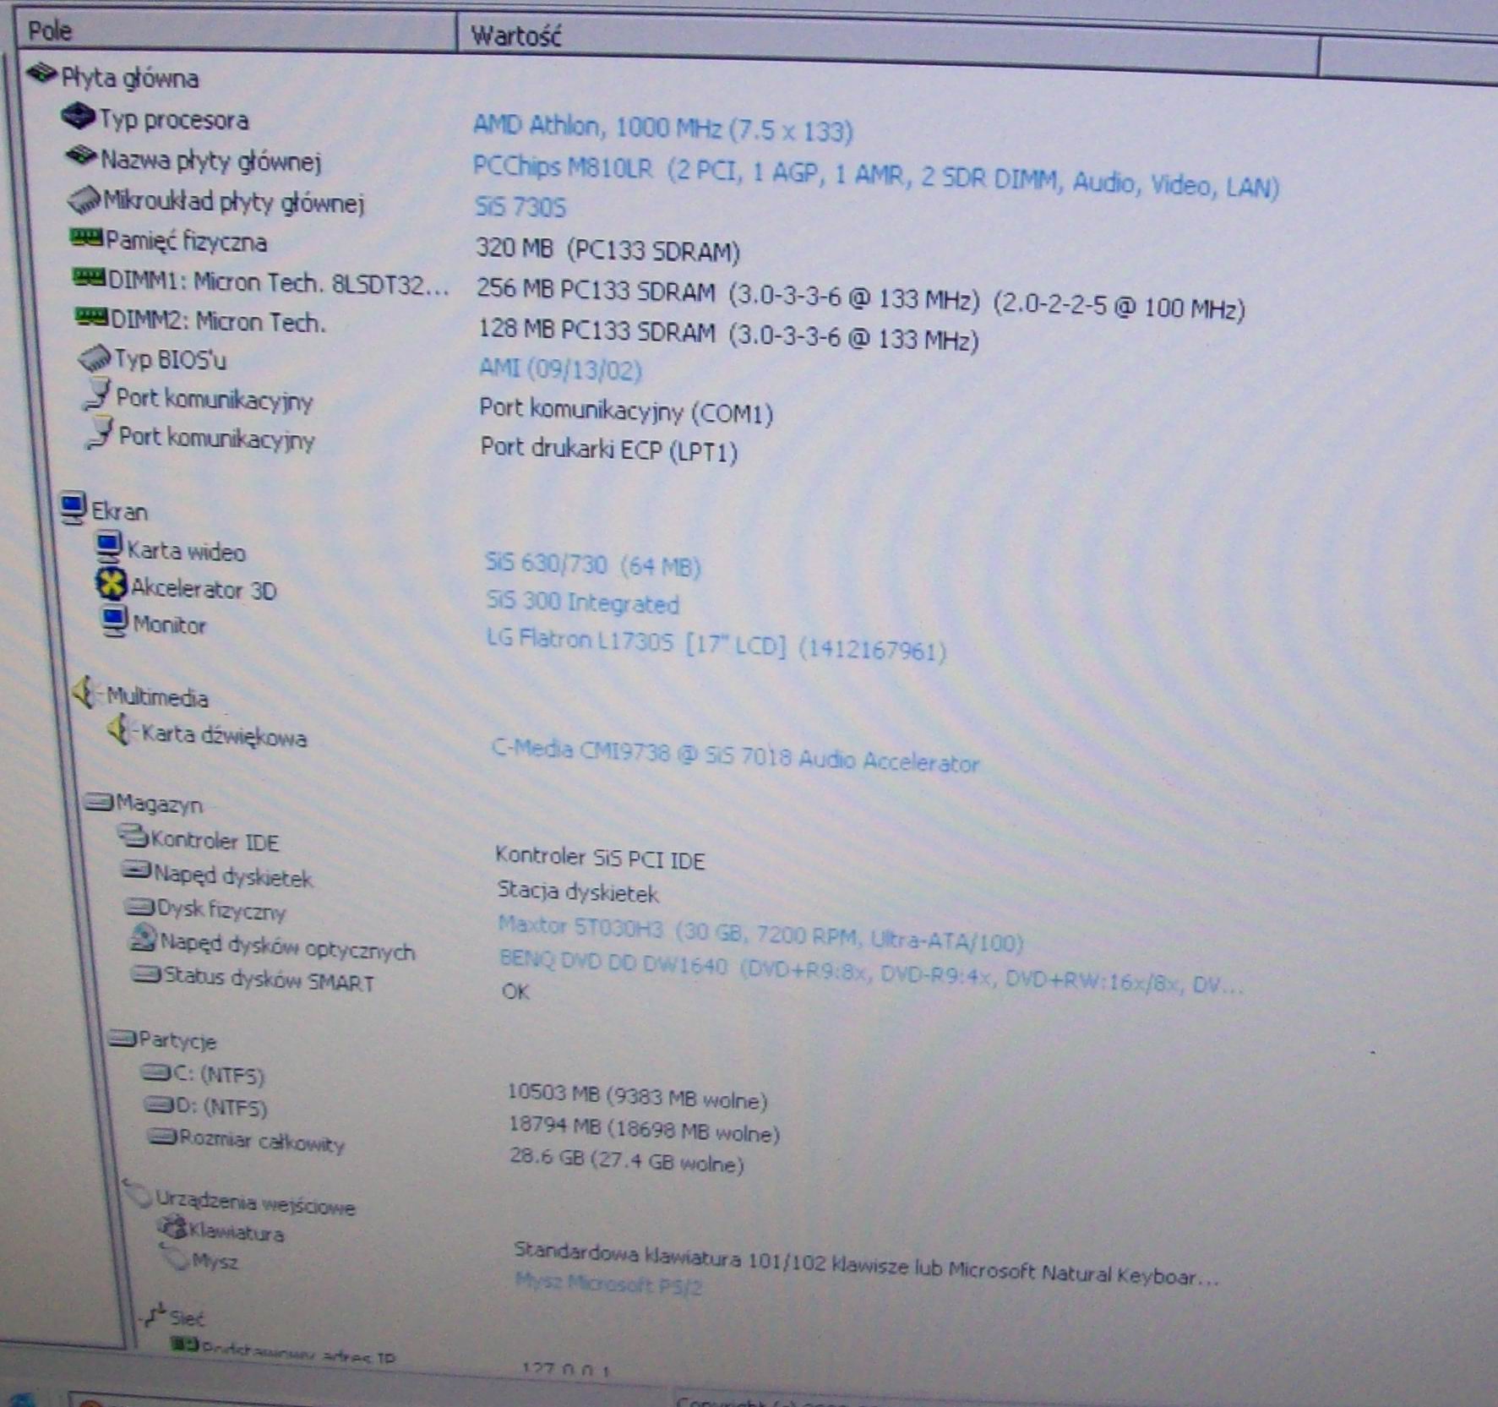Click the LPT1 port connector icon
The width and height of the screenshot is (1498, 1407).
100,434
